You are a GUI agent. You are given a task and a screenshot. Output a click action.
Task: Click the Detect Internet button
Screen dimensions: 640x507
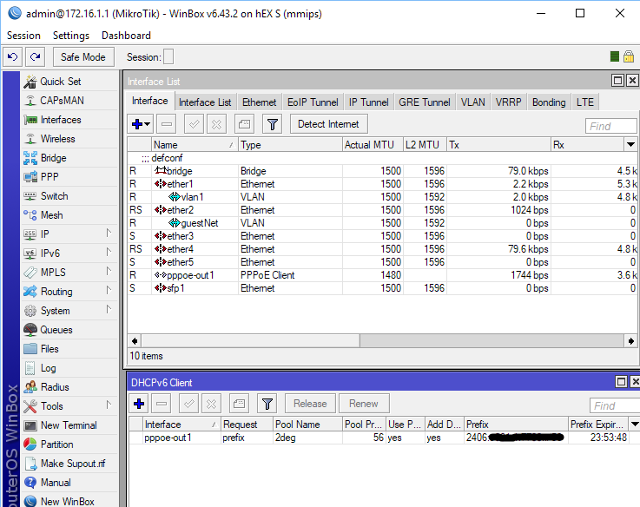tap(328, 124)
